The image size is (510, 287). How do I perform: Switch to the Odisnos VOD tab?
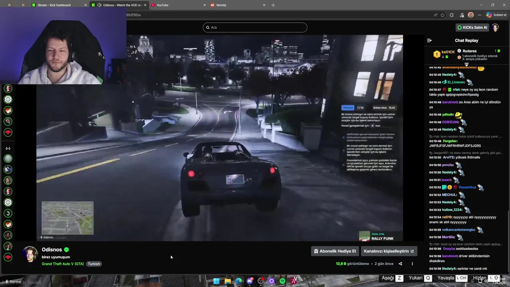coord(119,5)
